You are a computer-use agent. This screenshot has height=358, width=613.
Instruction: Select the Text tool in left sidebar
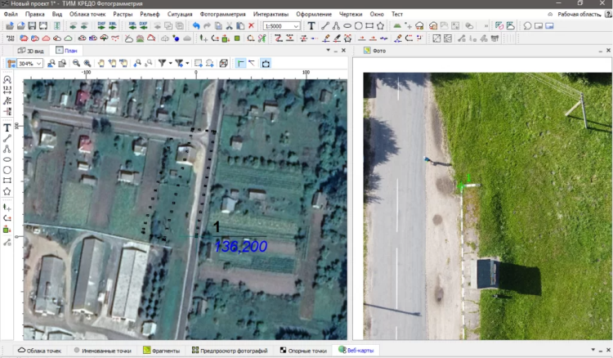click(x=7, y=128)
